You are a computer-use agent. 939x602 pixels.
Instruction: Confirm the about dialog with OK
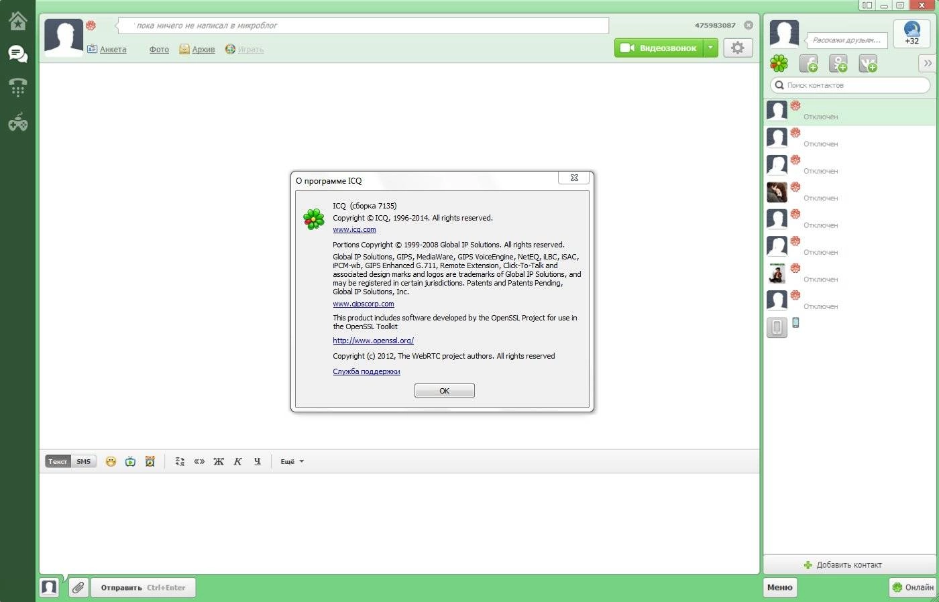coord(444,391)
